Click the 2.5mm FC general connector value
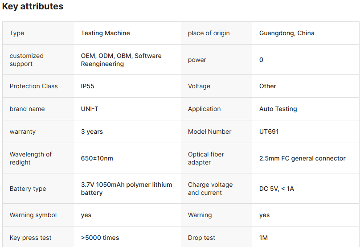This screenshot has width=360, height=247. [x=302, y=158]
